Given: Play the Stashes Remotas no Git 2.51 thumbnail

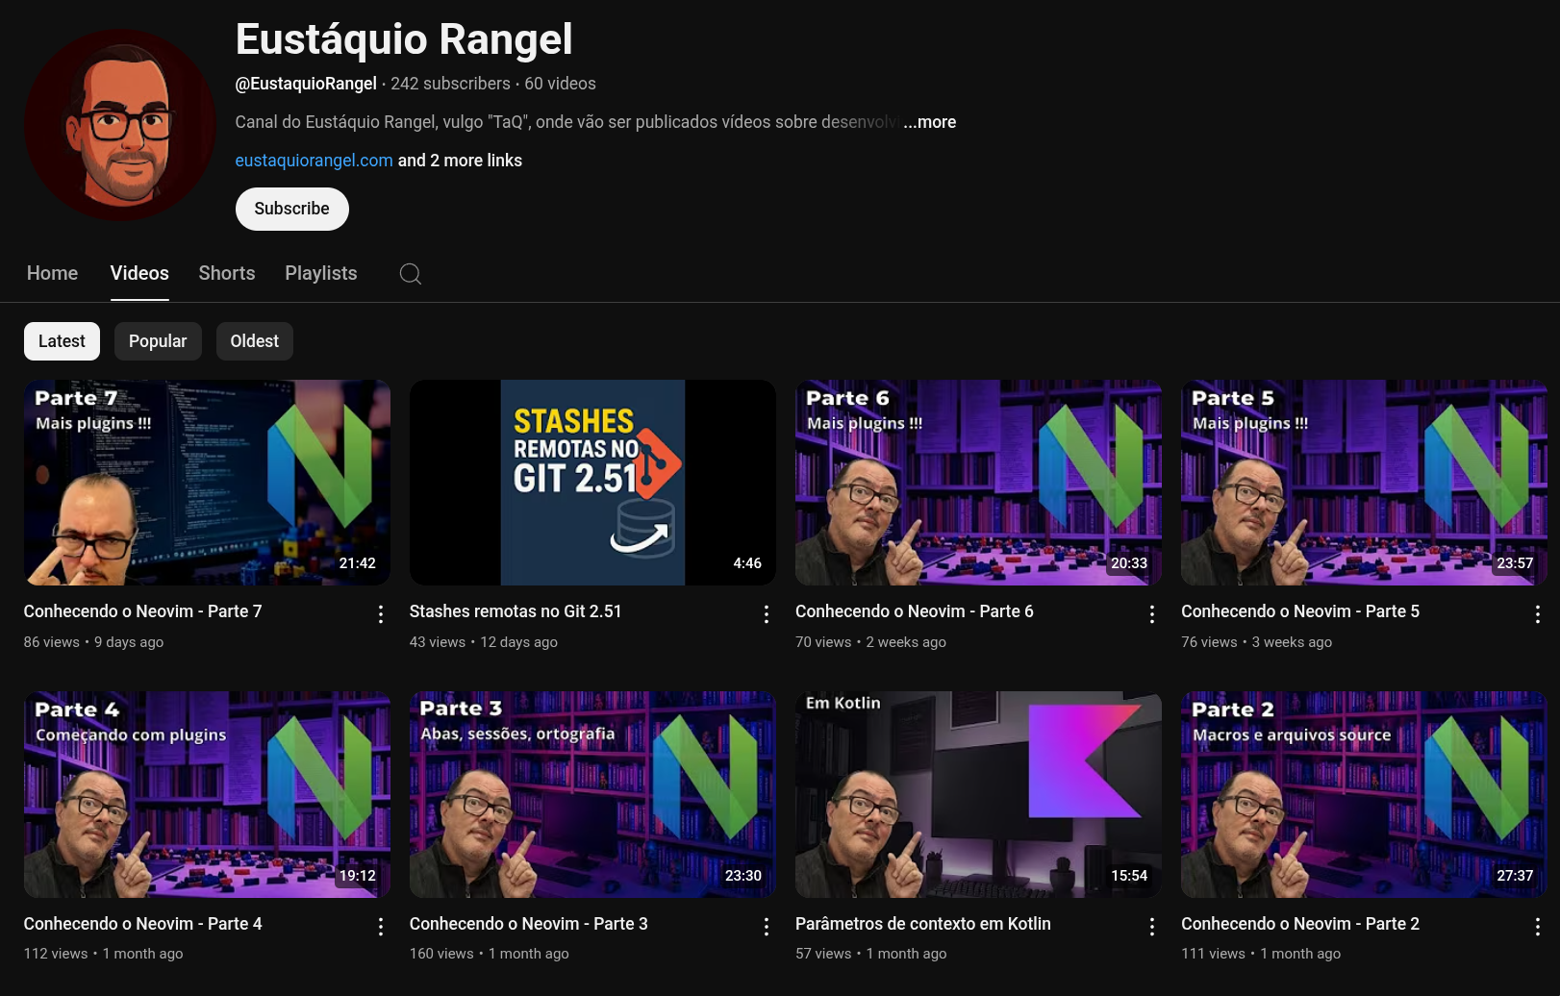Looking at the screenshot, I should pyautogui.click(x=592, y=483).
